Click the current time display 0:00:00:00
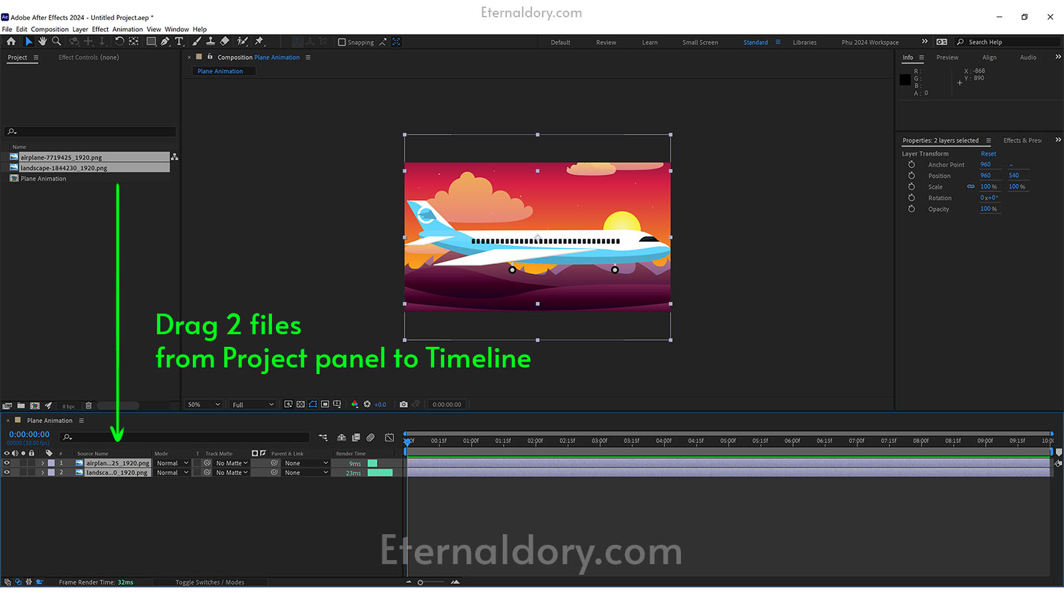This screenshot has width=1064, height=598. pos(28,433)
